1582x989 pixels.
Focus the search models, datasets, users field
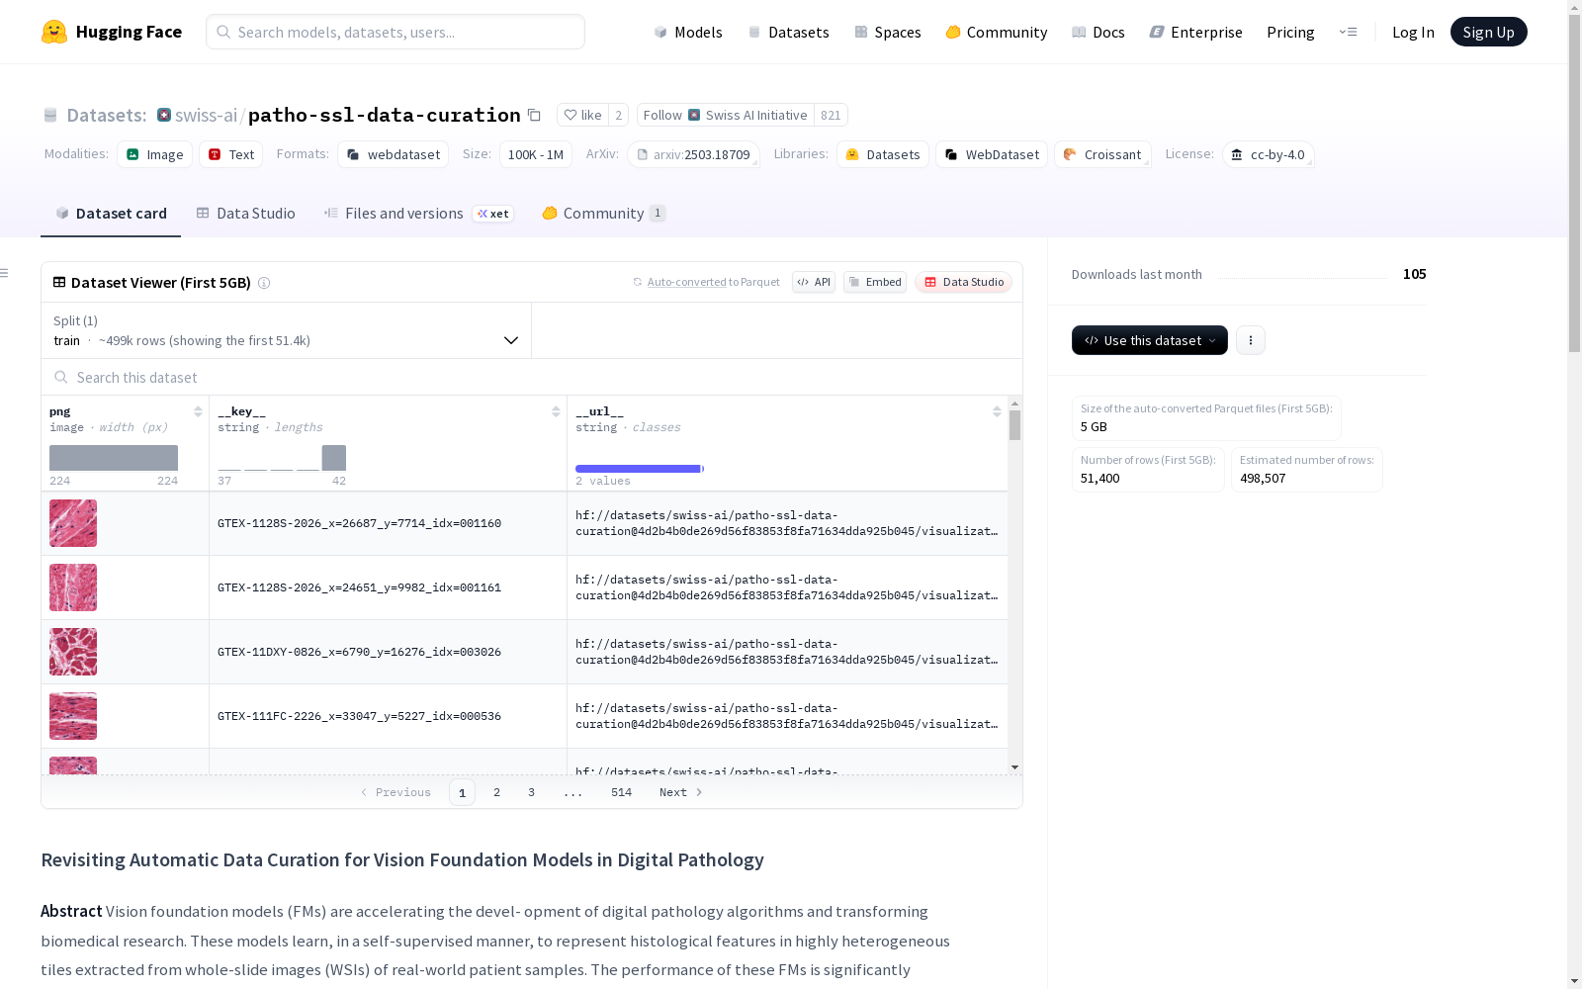(395, 32)
